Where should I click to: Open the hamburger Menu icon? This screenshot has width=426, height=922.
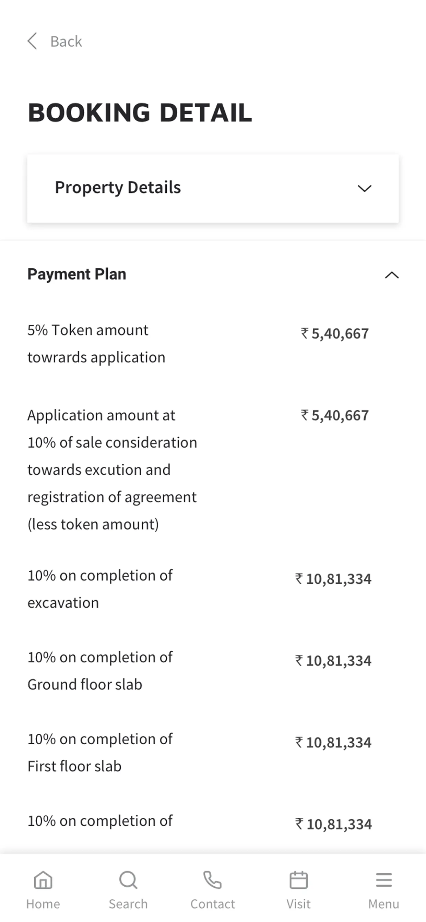pos(384,880)
